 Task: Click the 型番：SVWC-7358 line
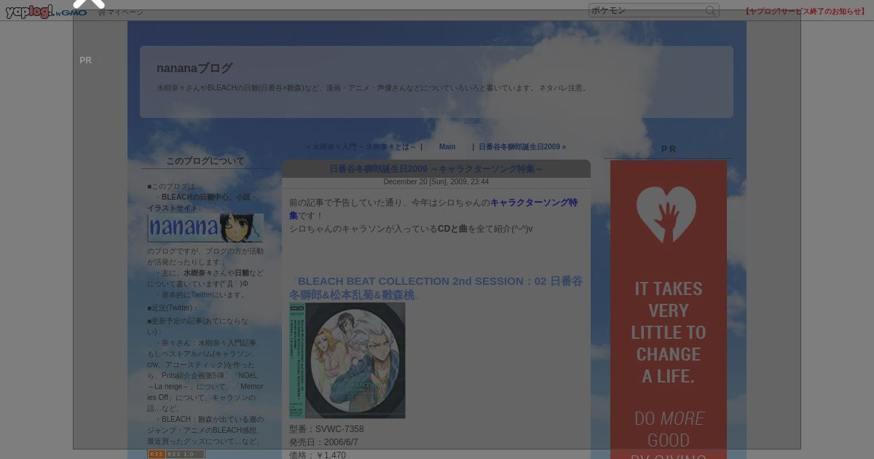(x=326, y=429)
